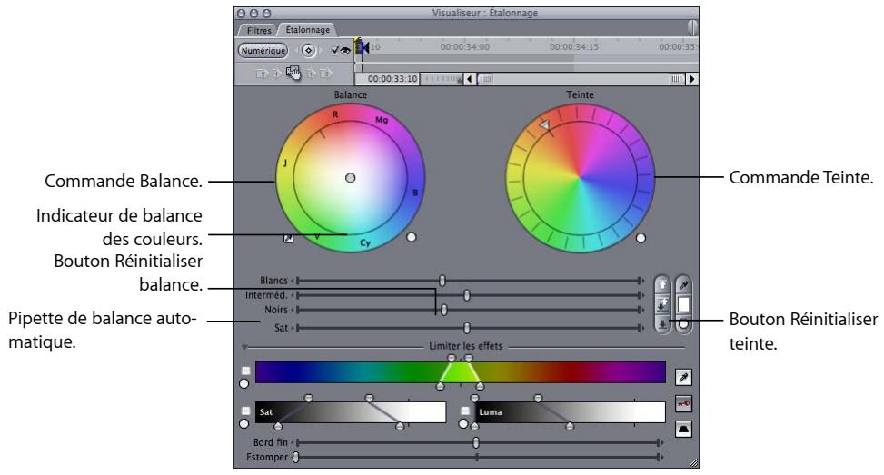Click the auto black level button
This screenshot has height=475, width=884.
tap(662, 324)
